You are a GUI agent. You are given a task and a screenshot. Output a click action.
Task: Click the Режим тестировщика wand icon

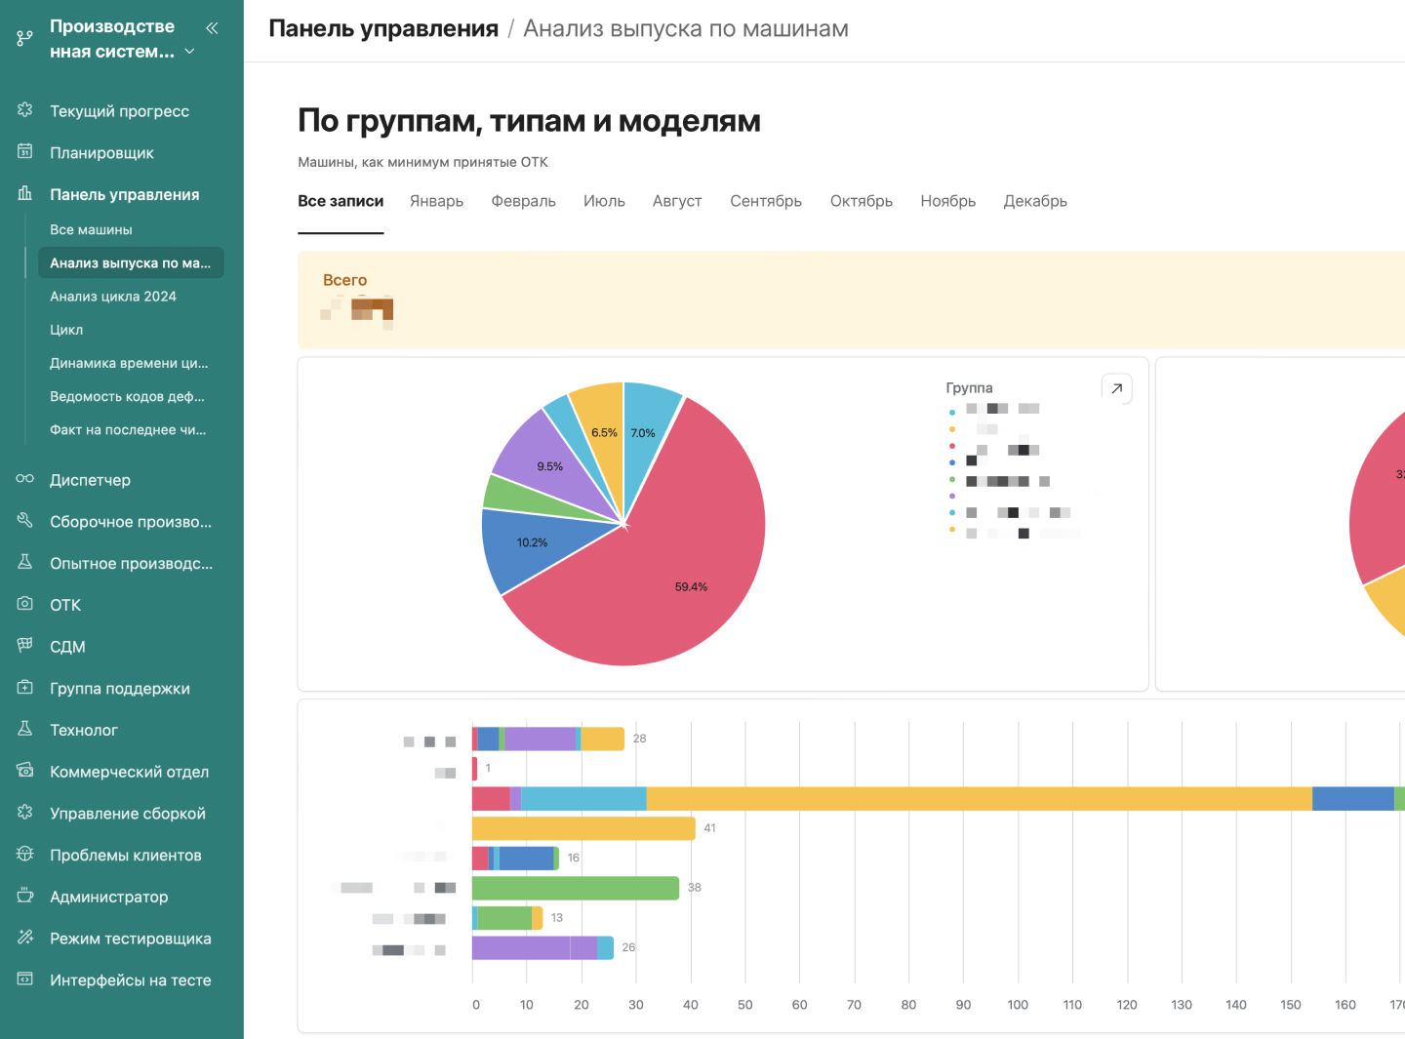[25, 938]
